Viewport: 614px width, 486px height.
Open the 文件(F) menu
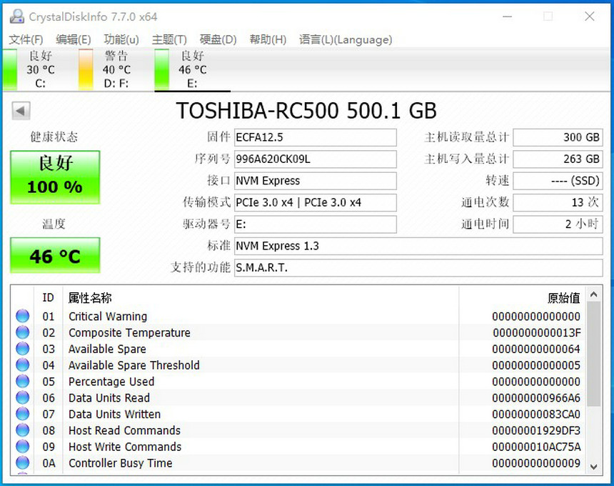pyautogui.click(x=26, y=40)
